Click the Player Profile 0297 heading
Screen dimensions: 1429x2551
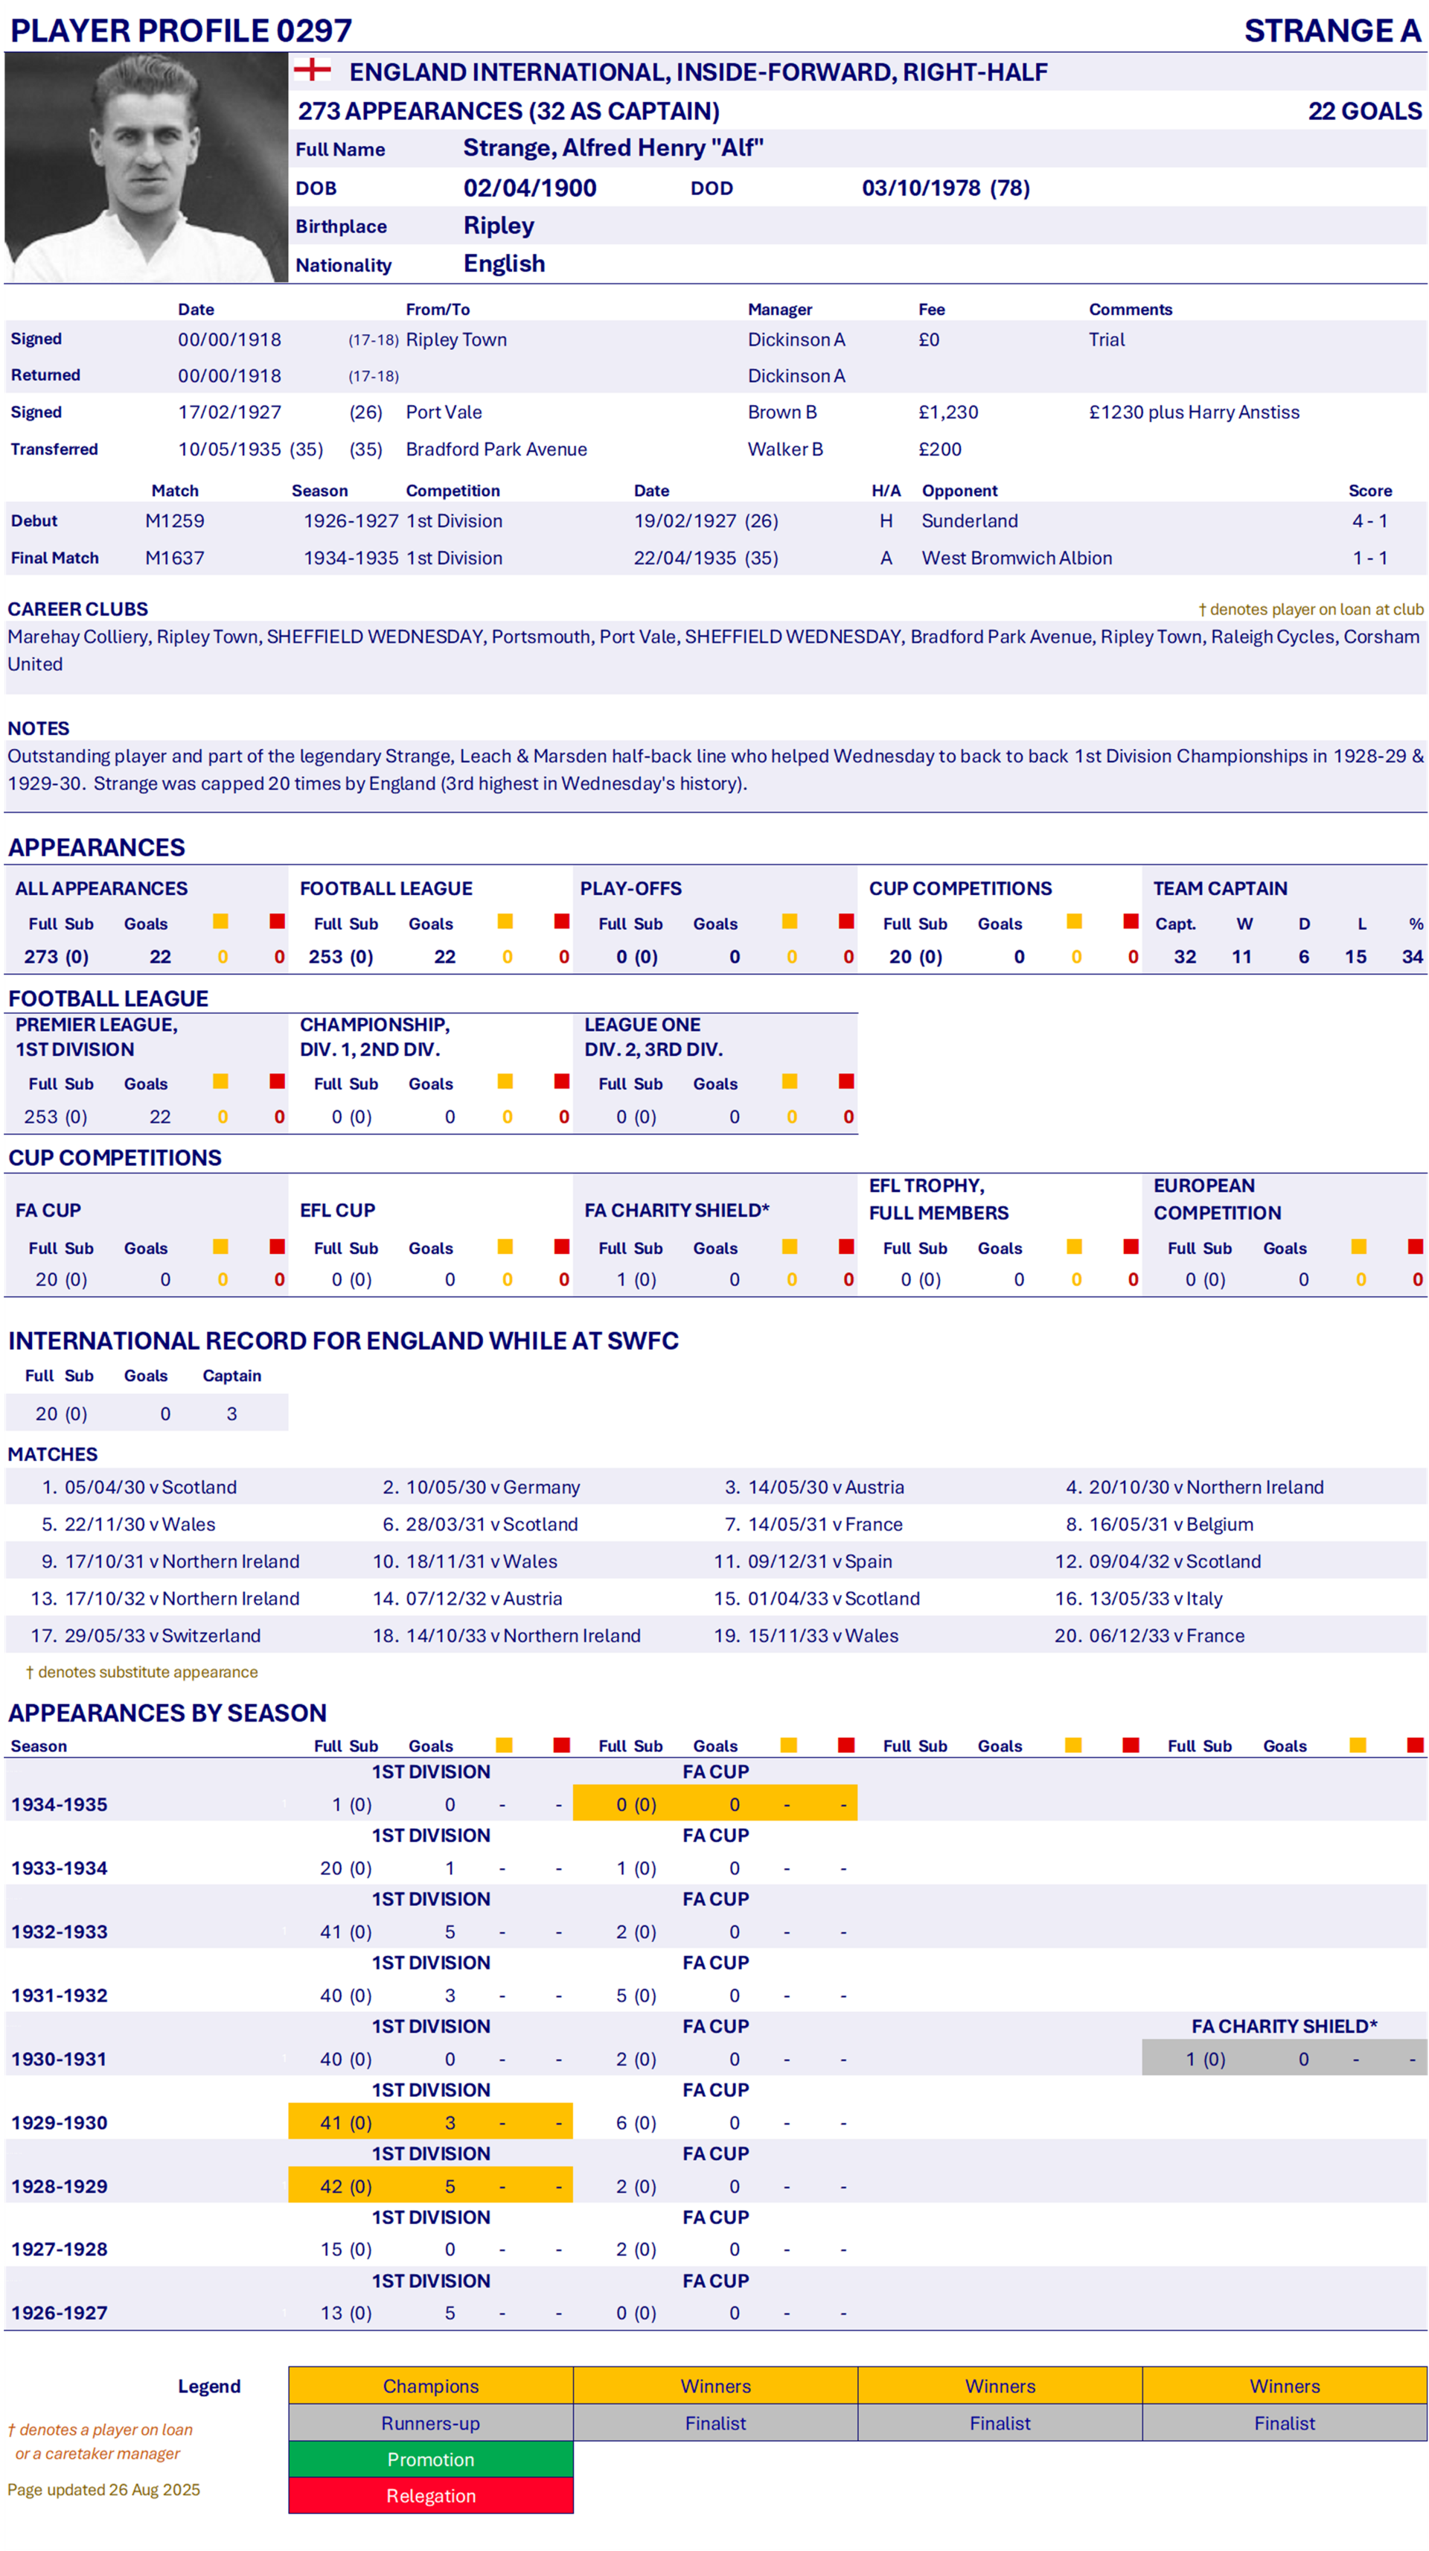pos(181,31)
